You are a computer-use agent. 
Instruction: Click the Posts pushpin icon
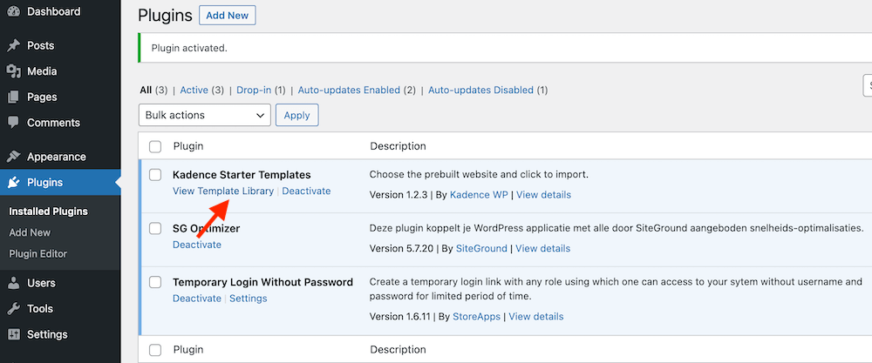[x=13, y=45]
